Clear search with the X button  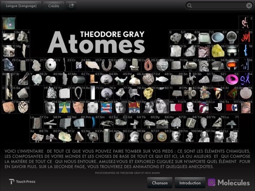coord(249,6)
